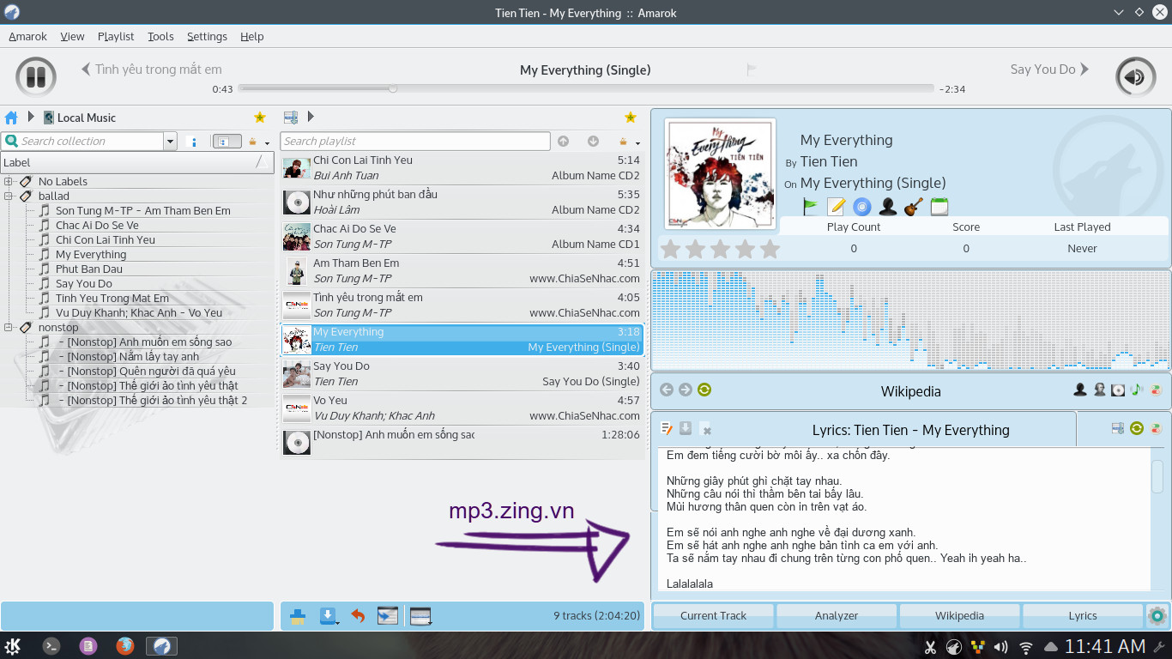1172x659 pixels.
Task: Click the guitar icon under track info
Action: pyautogui.click(x=913, y=207)
